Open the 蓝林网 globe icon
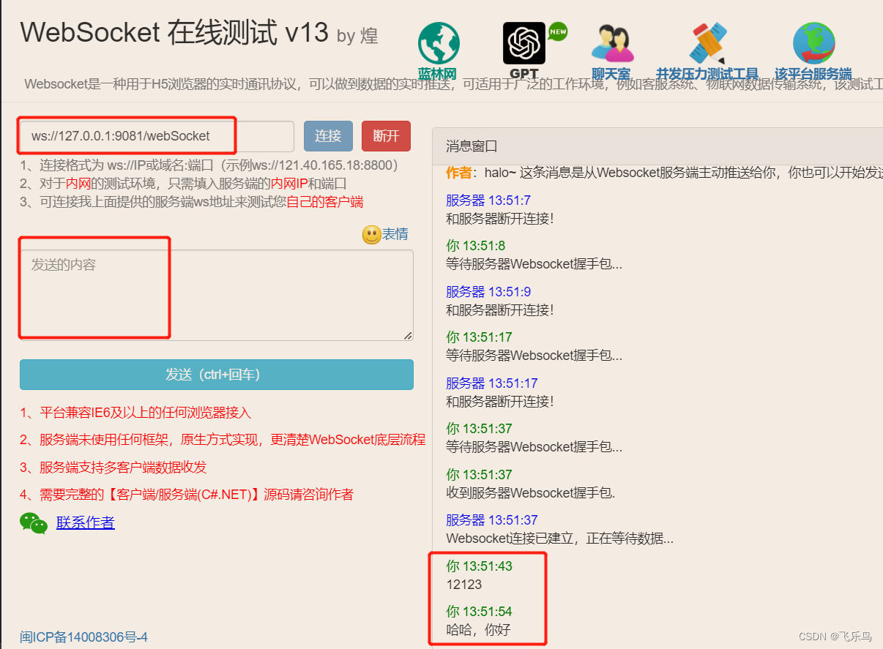Screen dimensions: 883x649 click(437, 42)
